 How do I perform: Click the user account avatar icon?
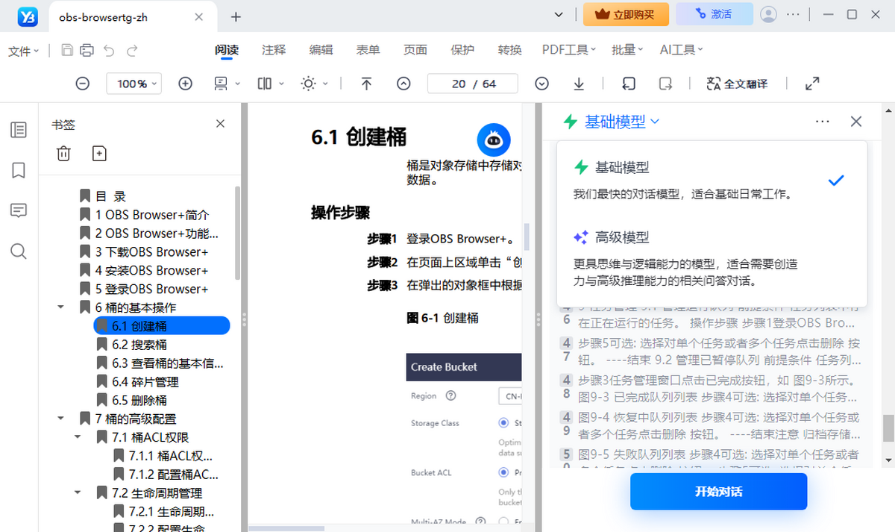tap(768, 14)
